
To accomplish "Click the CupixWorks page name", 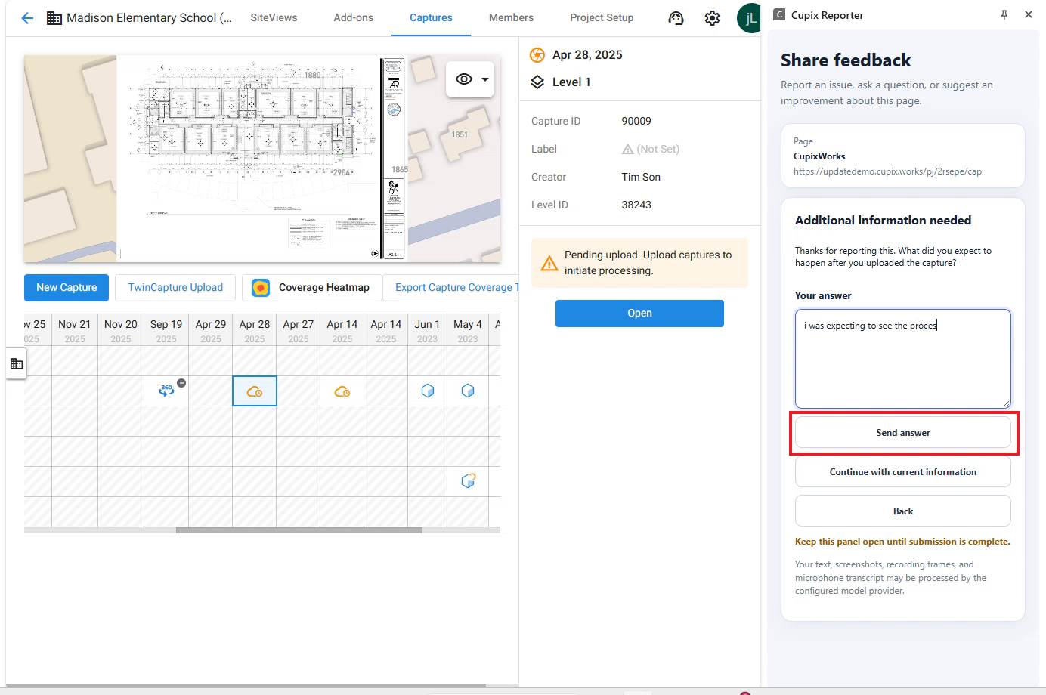I will point(819,156).
